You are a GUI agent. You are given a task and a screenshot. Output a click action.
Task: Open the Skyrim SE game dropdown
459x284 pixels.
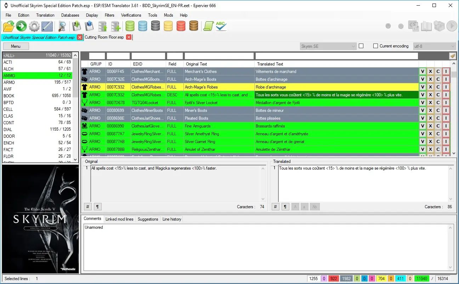328,46
